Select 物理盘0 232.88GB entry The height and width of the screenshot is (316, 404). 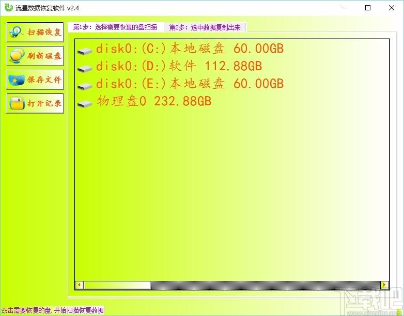coord(145,101)
